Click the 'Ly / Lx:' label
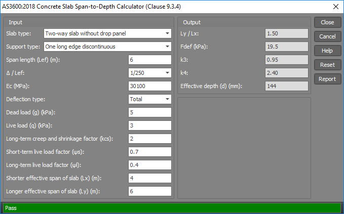The image size is (344, 214). (189, 33)
